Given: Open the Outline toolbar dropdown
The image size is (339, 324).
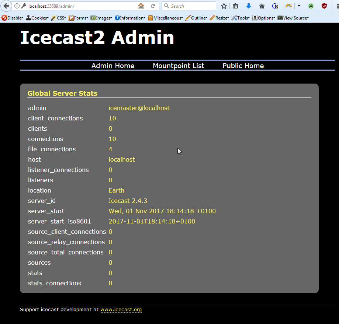Looking at the screenshot, I should (x=196, y=18).
